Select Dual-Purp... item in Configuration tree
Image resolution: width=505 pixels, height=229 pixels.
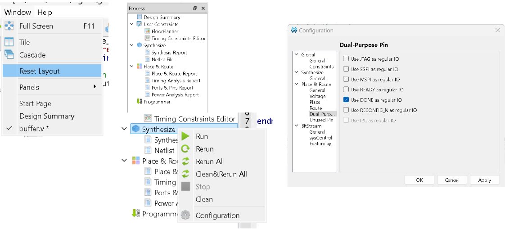coord(322,114)
